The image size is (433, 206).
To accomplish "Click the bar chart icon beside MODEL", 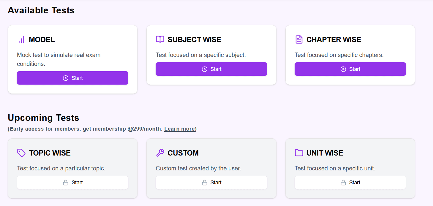I will click(21, 40).
